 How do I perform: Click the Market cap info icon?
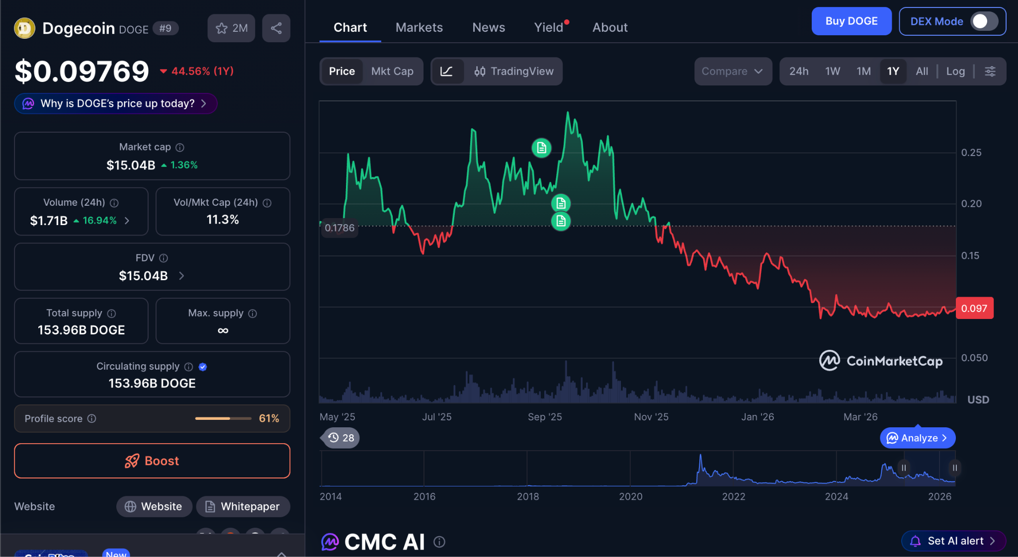pyautogui.click(x=180, y=148)
